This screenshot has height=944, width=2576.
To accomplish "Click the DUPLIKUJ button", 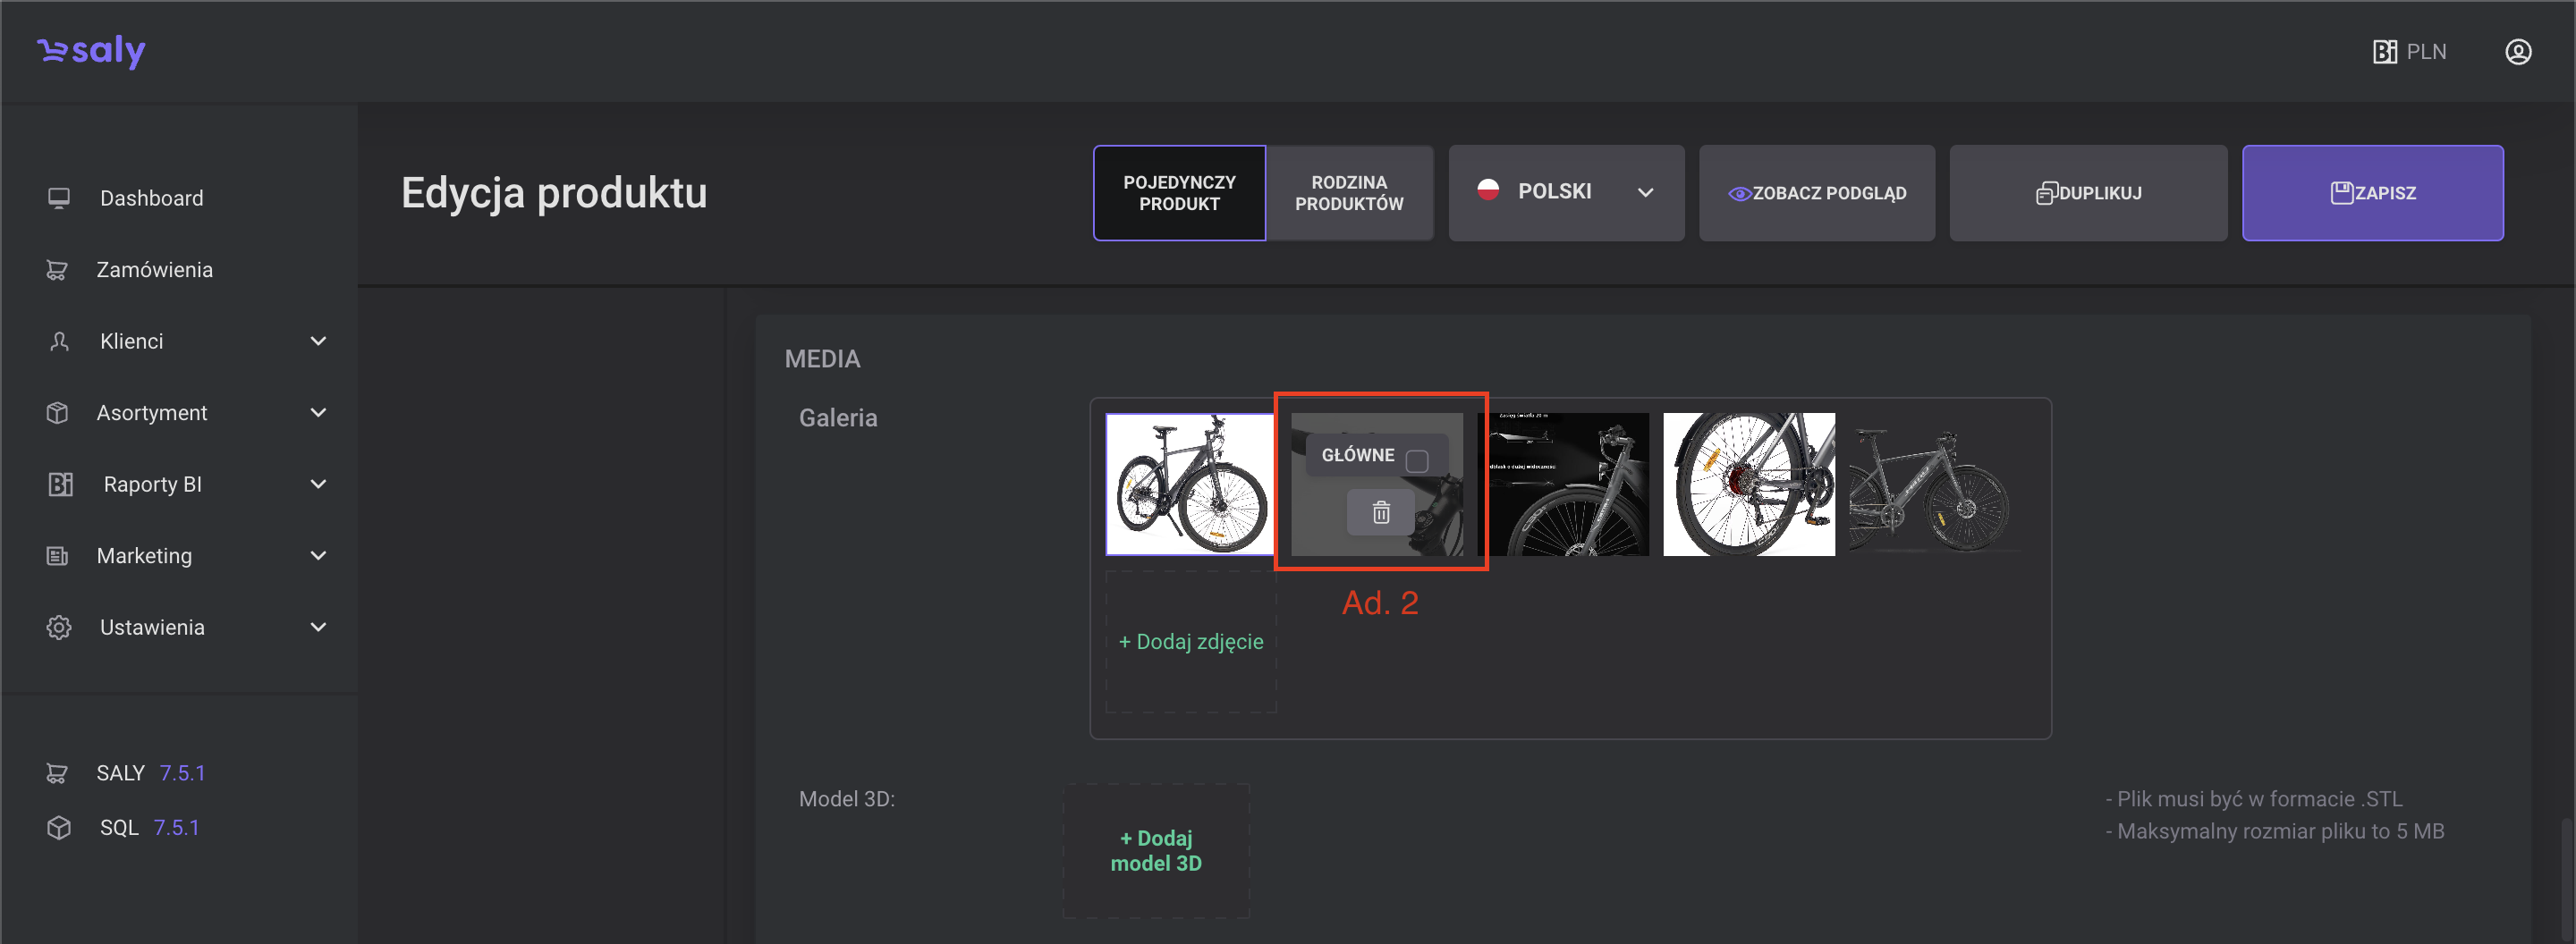I will click(2088, 193).
